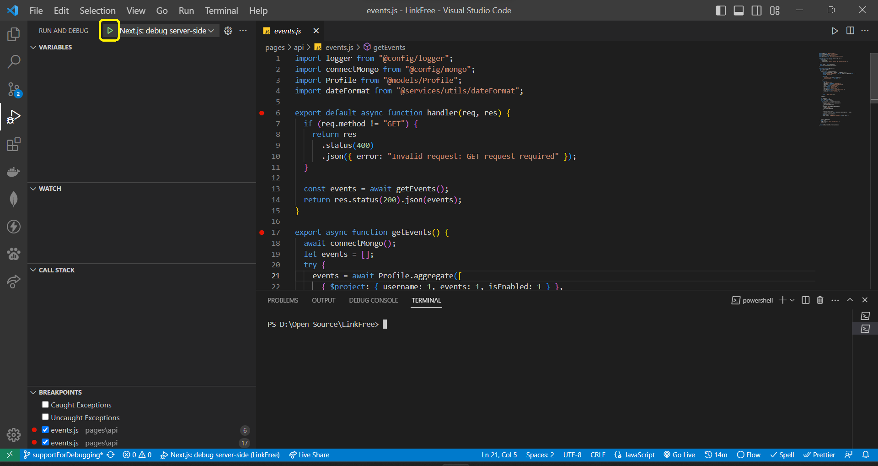Viewport: 878px width, 466px height.
Task: Remove breakpoint dot on line 17 gutter
Action: pos(262,233)
